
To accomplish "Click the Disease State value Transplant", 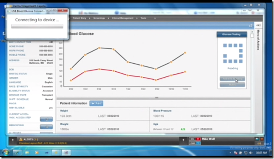I will (47, 95).
